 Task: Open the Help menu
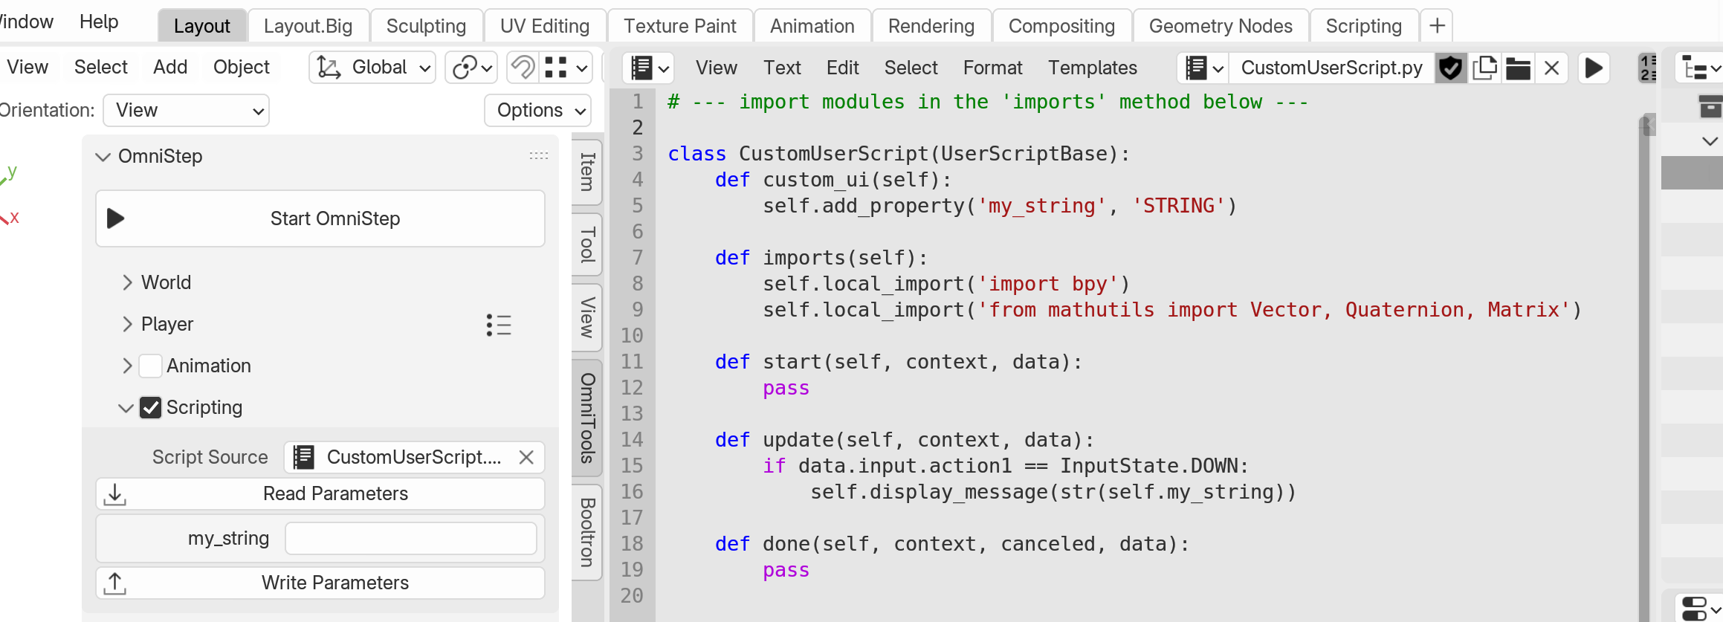point(99,22)
